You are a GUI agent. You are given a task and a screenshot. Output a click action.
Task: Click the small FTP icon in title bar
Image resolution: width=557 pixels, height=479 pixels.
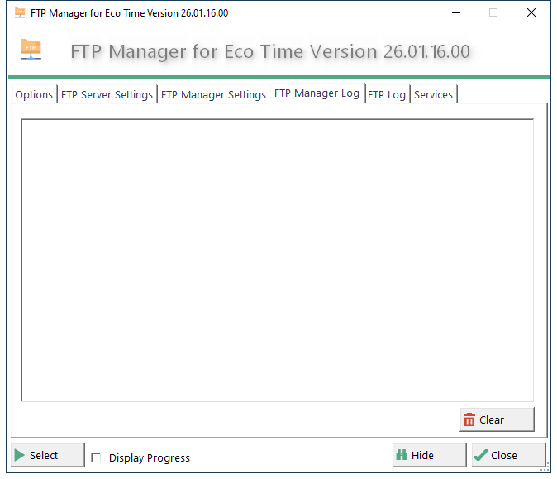20,12
